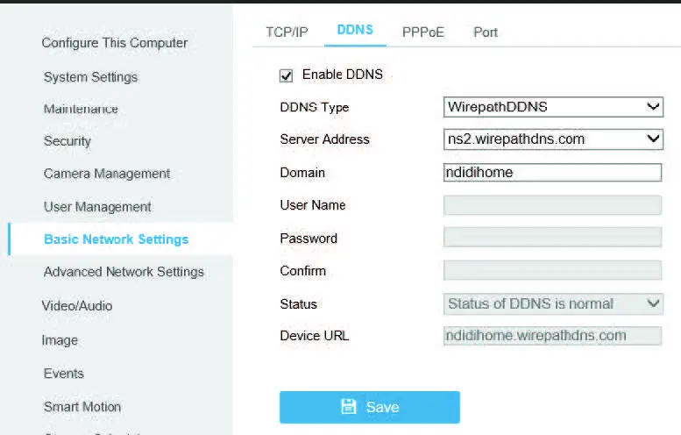Screen dimensions: 681x435
Task: Click the DDNS Type label
Action: tap(315, 107)
